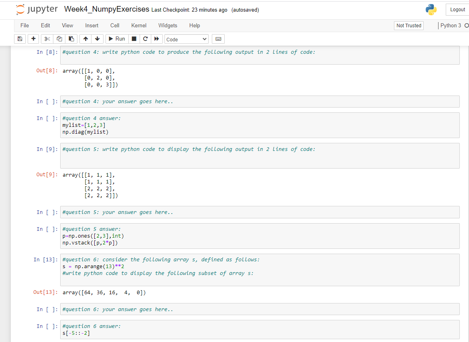The image size is (469, 342).
Task: Click the question 4 'your answer goes here' cell
Action: [260, 102]
